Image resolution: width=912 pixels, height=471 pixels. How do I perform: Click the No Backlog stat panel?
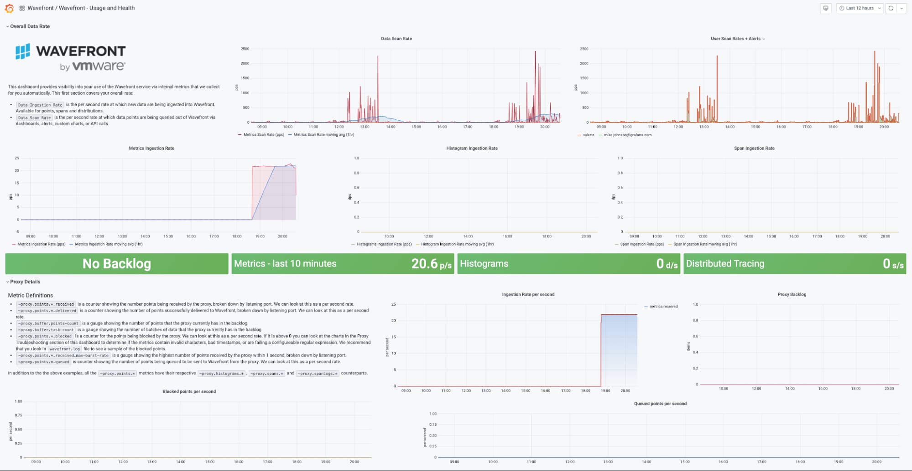[x=117, y=264]
